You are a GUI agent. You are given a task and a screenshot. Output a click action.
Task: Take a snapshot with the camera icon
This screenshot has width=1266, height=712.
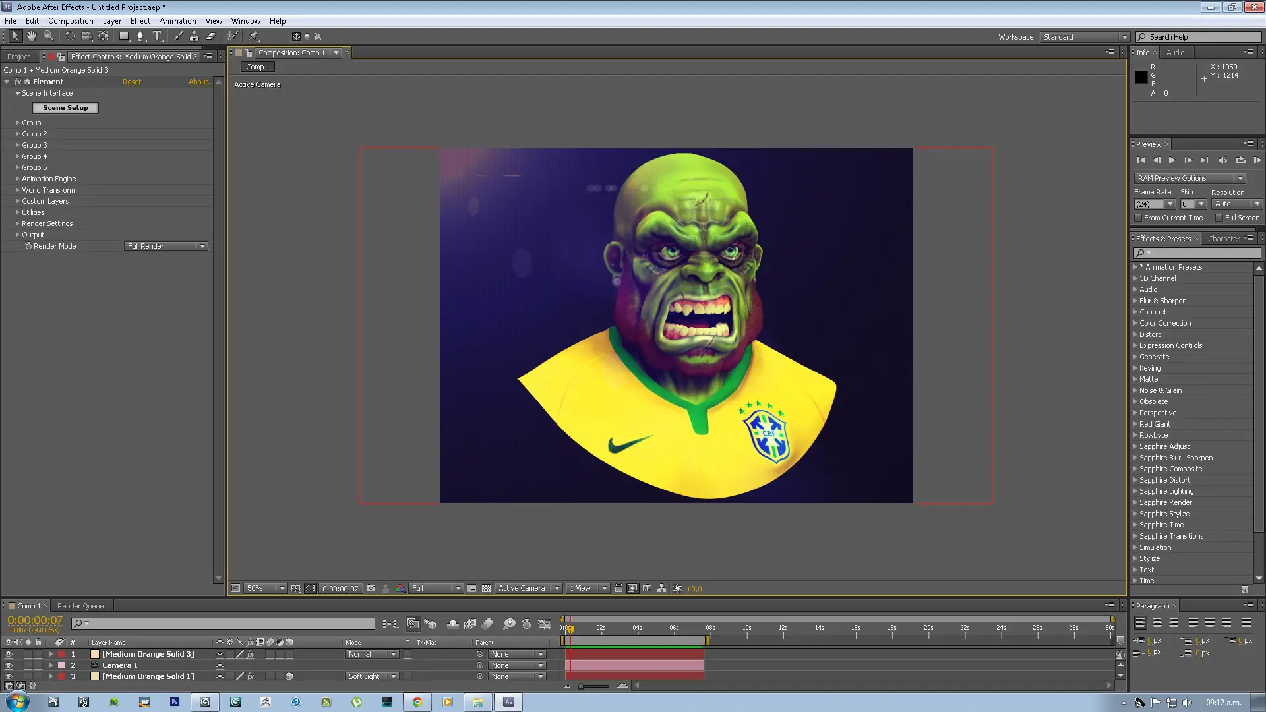click(x=371, y=589)
